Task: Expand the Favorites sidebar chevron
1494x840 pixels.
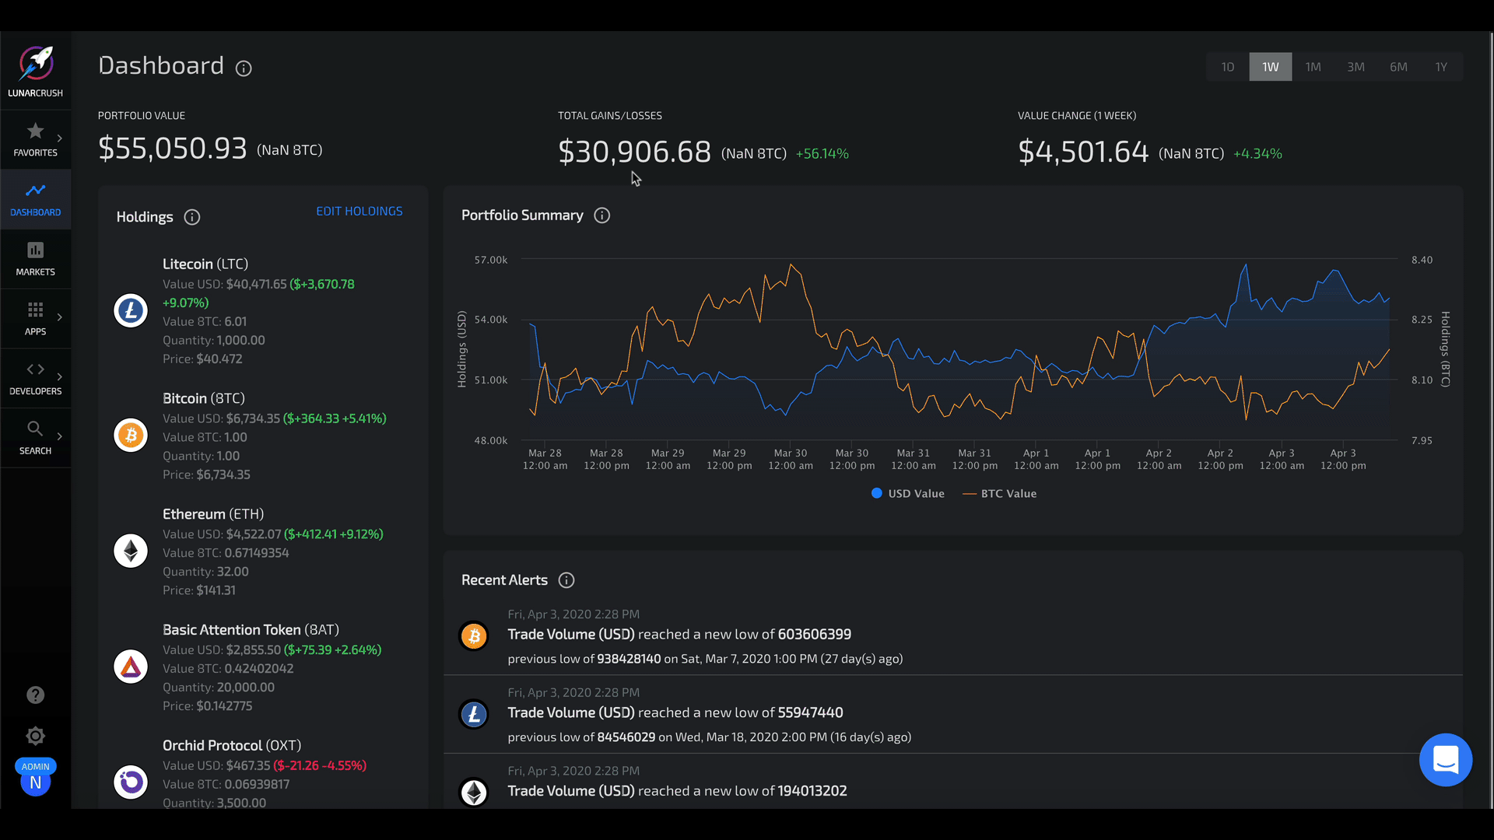Action: click(60, 138)
